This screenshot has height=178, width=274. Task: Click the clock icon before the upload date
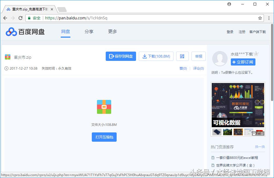click(x=6, y=68)
